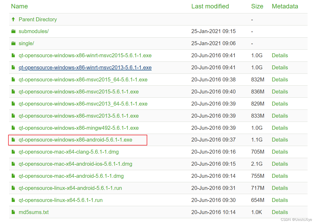
Task: Sort by the Last modified column header
Action: click(210, 6)
